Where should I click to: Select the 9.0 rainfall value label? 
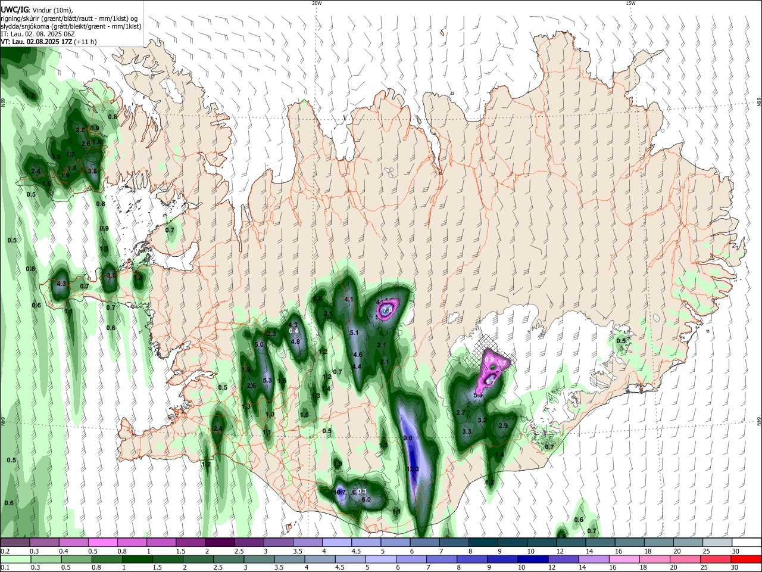[x=408, y=438]
